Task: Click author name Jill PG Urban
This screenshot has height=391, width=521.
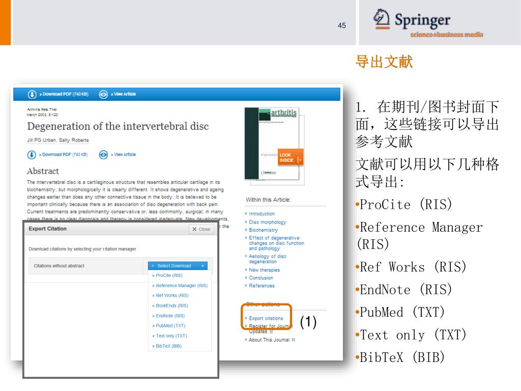Action: coord(42,141)
